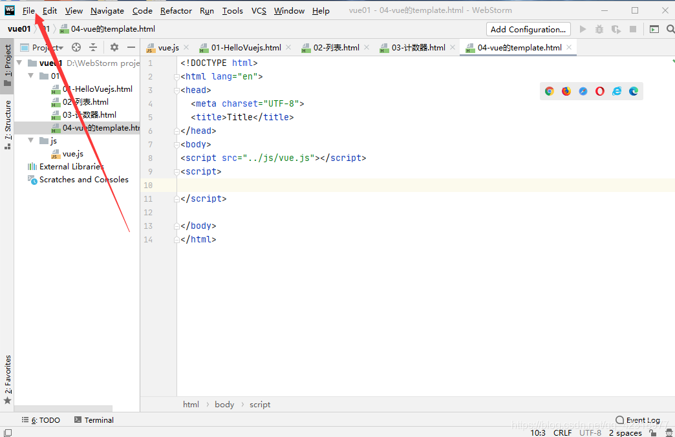This screenshot has width=675, height=437.
Task: Collapse the js folder
Action: click(x=31, y=140)
